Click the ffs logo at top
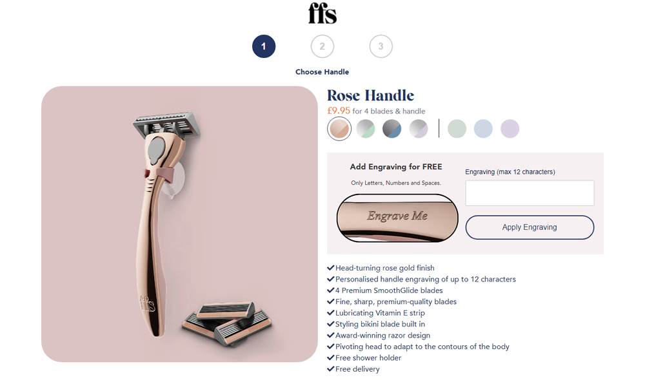 322,14
